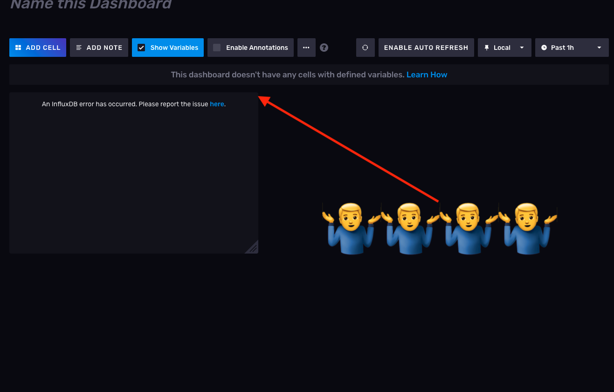Click the cell resize handle icon
Image resolution: width=614 pixels, height=392 pixels.
coord(252,247)
